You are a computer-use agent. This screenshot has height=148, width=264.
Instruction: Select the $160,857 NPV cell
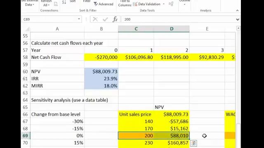coord(172,143)
